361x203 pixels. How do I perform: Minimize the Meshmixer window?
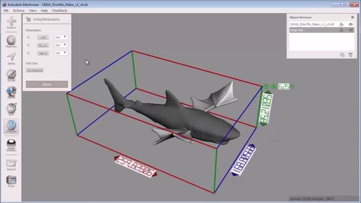tap(336, 5)
